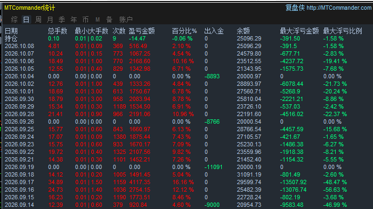Click the 次数 column header
This screenshot has height=209, width=373.
tap(119, 31)
